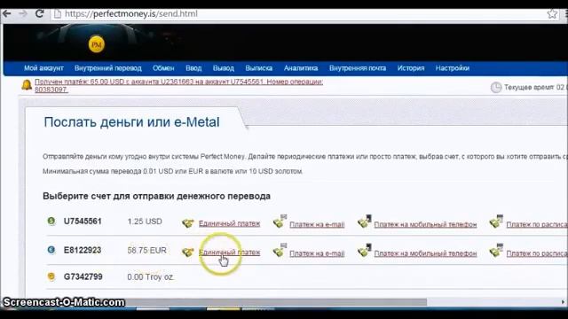Click Единичный платеж for account E8122923
This screenshot has height=319, width=568.
[229, 253]
